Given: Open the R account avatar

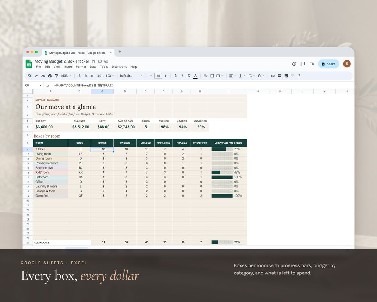Looking at the screenshot, I should click(347, 64).
